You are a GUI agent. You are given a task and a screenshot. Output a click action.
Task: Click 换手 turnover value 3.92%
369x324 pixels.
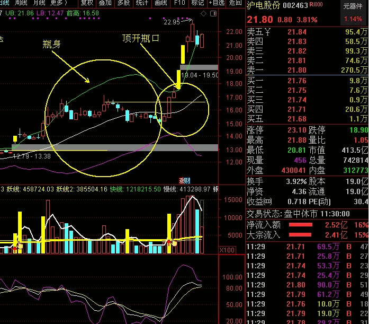[296, 182]
